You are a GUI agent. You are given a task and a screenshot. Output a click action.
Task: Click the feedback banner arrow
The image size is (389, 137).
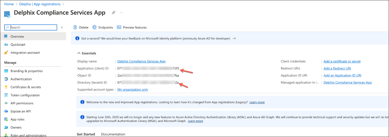[x=234, y=39]
